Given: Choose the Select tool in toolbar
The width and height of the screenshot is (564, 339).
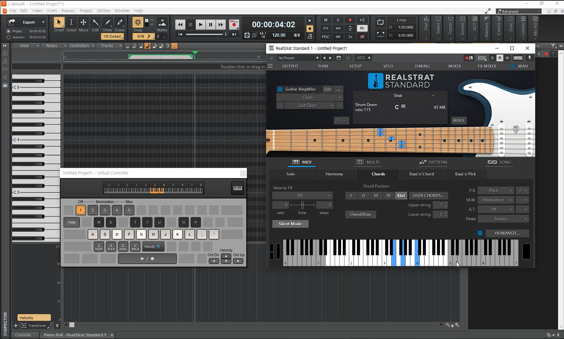Looking at the screenshot, I should click(x=71, y=22).
